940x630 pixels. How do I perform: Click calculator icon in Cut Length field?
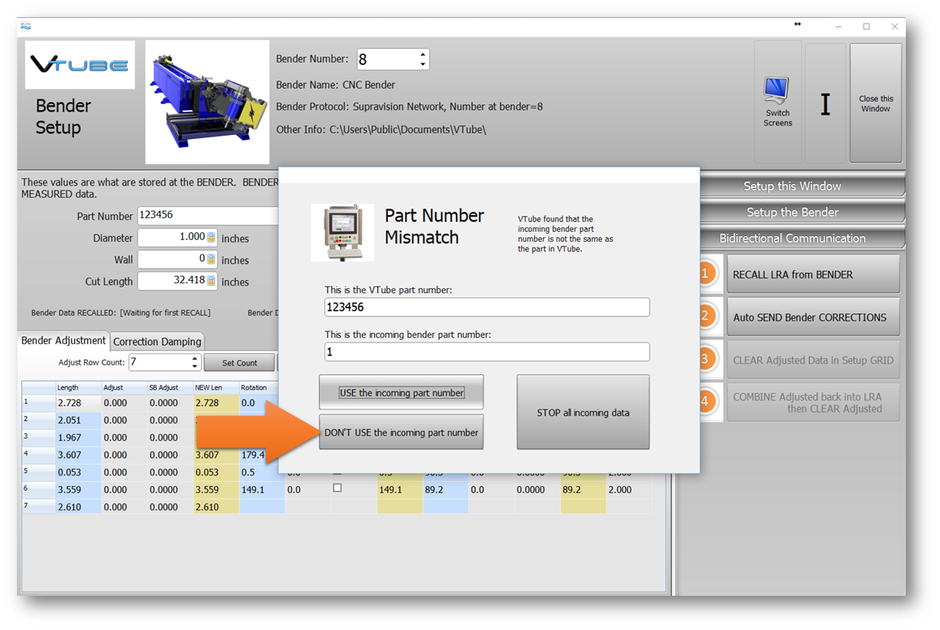pyautogui.click(x=211, y=282)
